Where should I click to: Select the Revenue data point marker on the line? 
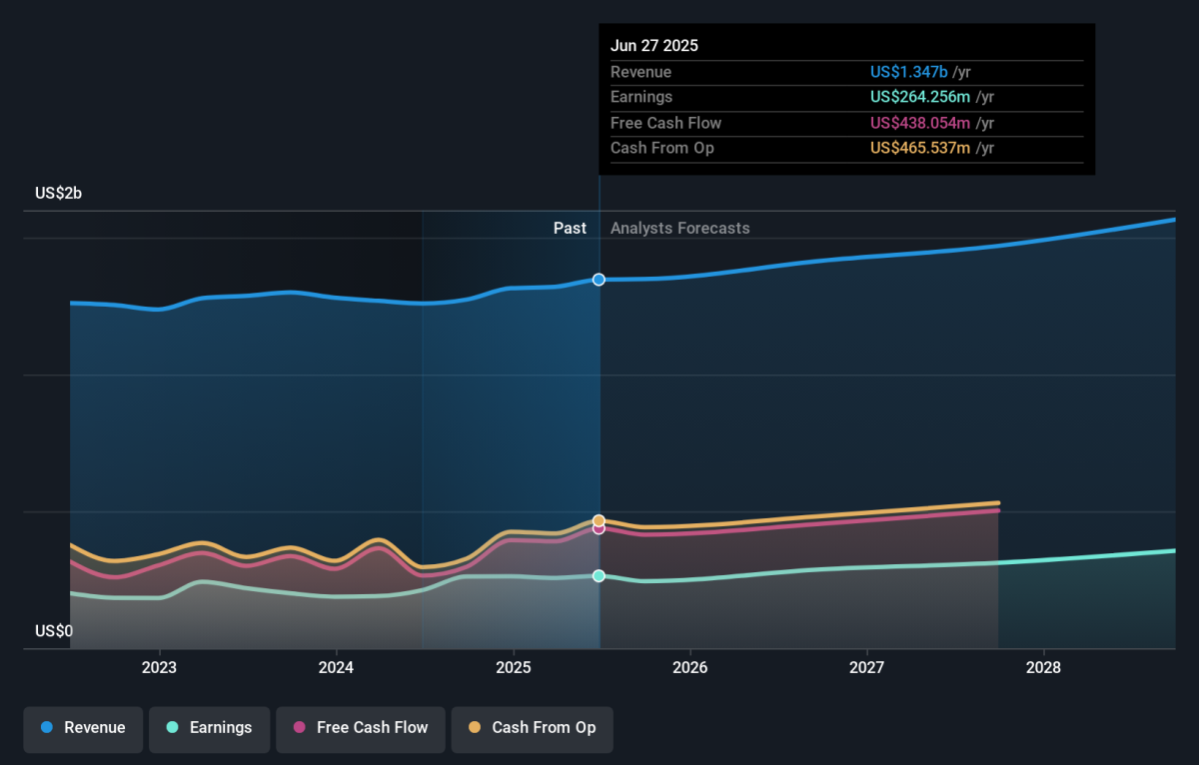(599, 280)
